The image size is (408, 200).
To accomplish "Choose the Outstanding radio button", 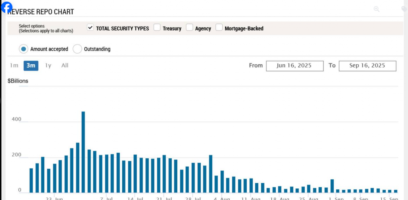I will click(78, 49).
